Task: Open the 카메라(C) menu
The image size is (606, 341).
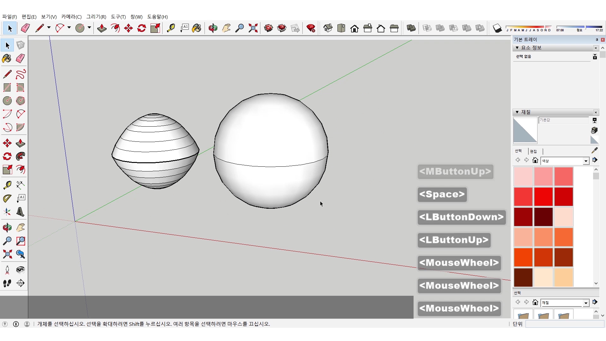Action: 71,17
